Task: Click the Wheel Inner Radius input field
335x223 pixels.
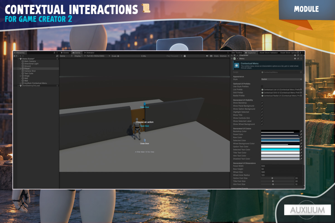Action: pos(281,175)
